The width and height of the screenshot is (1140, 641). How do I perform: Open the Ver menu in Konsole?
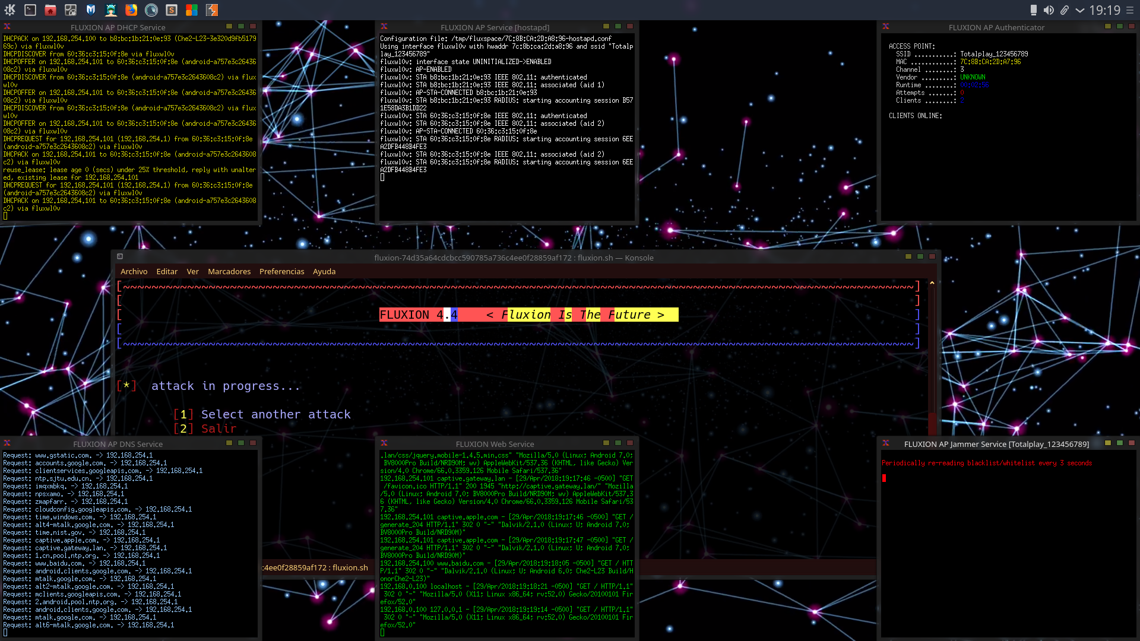tap(193, 271)
